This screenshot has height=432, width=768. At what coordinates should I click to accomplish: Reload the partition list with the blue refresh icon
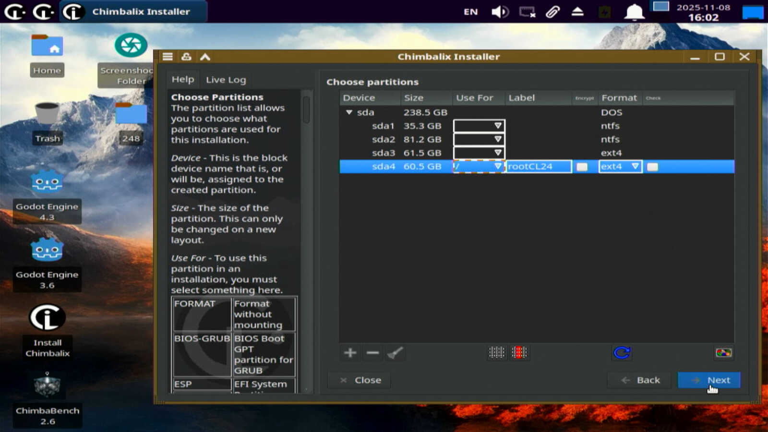(622, 353)
